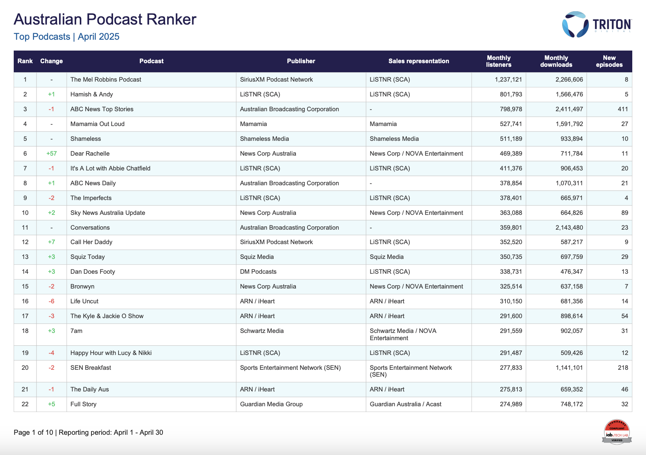Image resolution: width=646 pixels, height=455 pixels.
Task: Click the IAB Tech Lab verified badge
Action: (x=617, y=431)
